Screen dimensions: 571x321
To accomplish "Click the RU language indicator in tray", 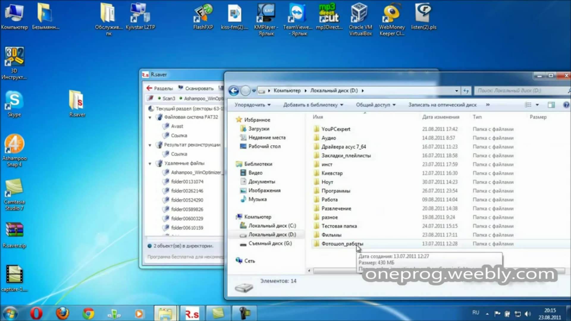I will (x=476, y=312).
